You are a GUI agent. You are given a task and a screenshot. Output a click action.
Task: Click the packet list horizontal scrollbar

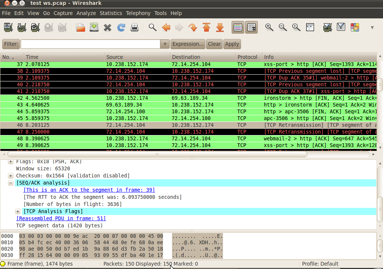(x=157, y=154)
